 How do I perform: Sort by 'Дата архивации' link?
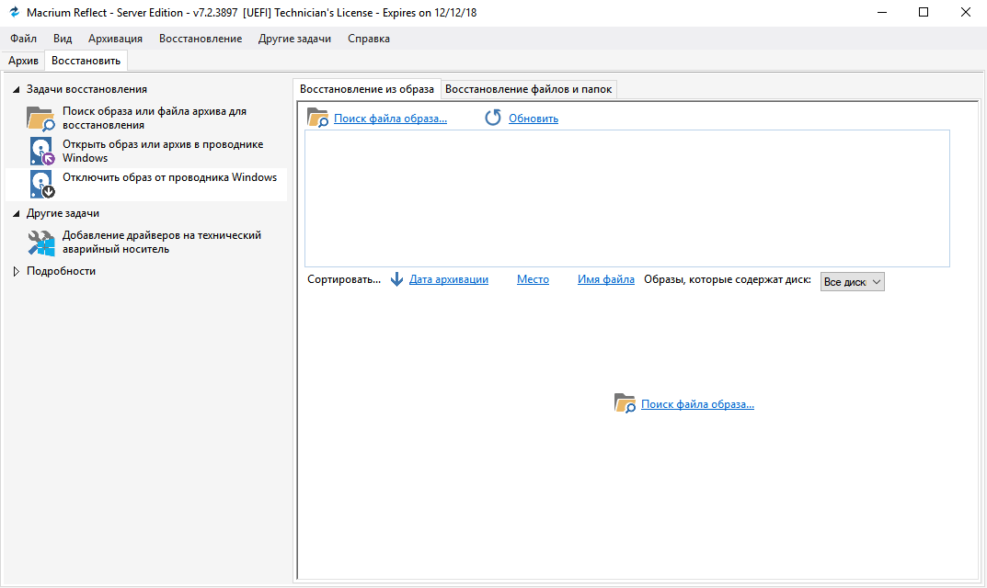(x=448, y=279)
